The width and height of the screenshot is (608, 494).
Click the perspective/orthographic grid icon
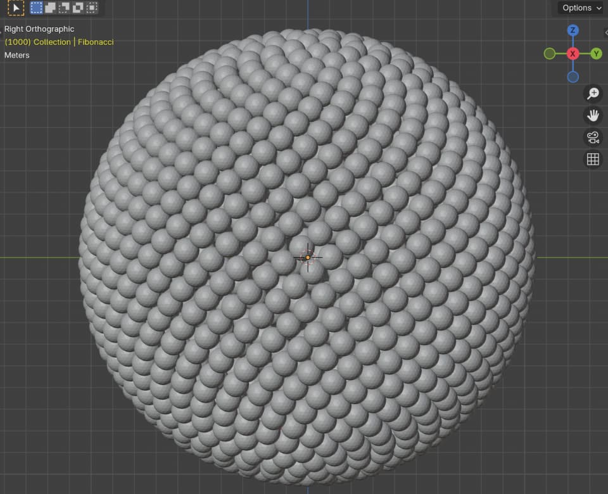click(593, 159)
